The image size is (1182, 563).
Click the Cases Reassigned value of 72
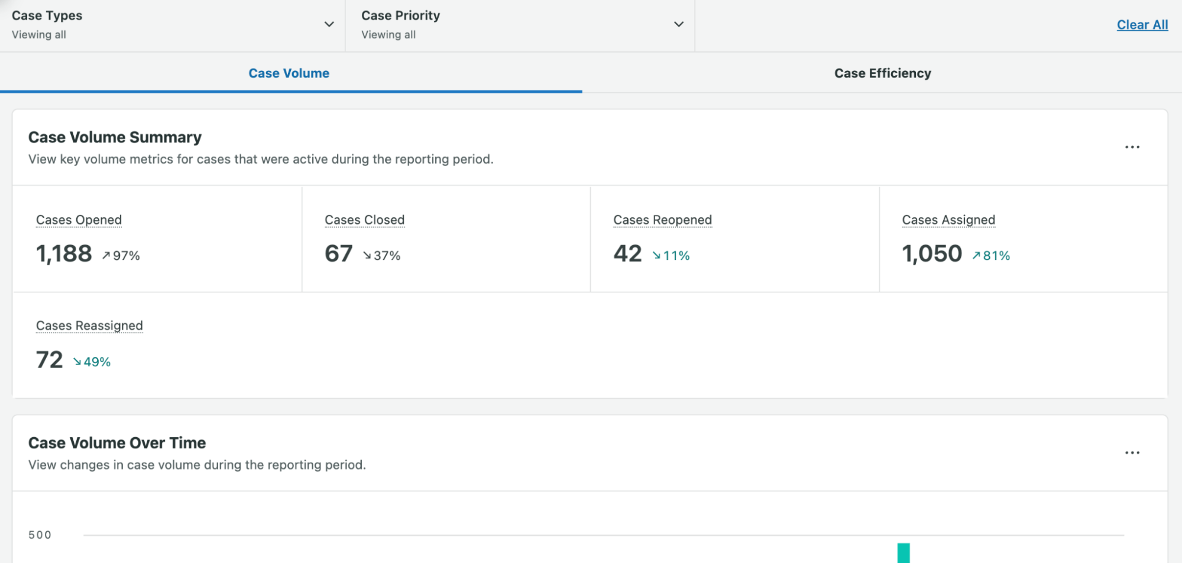(49, 359)
